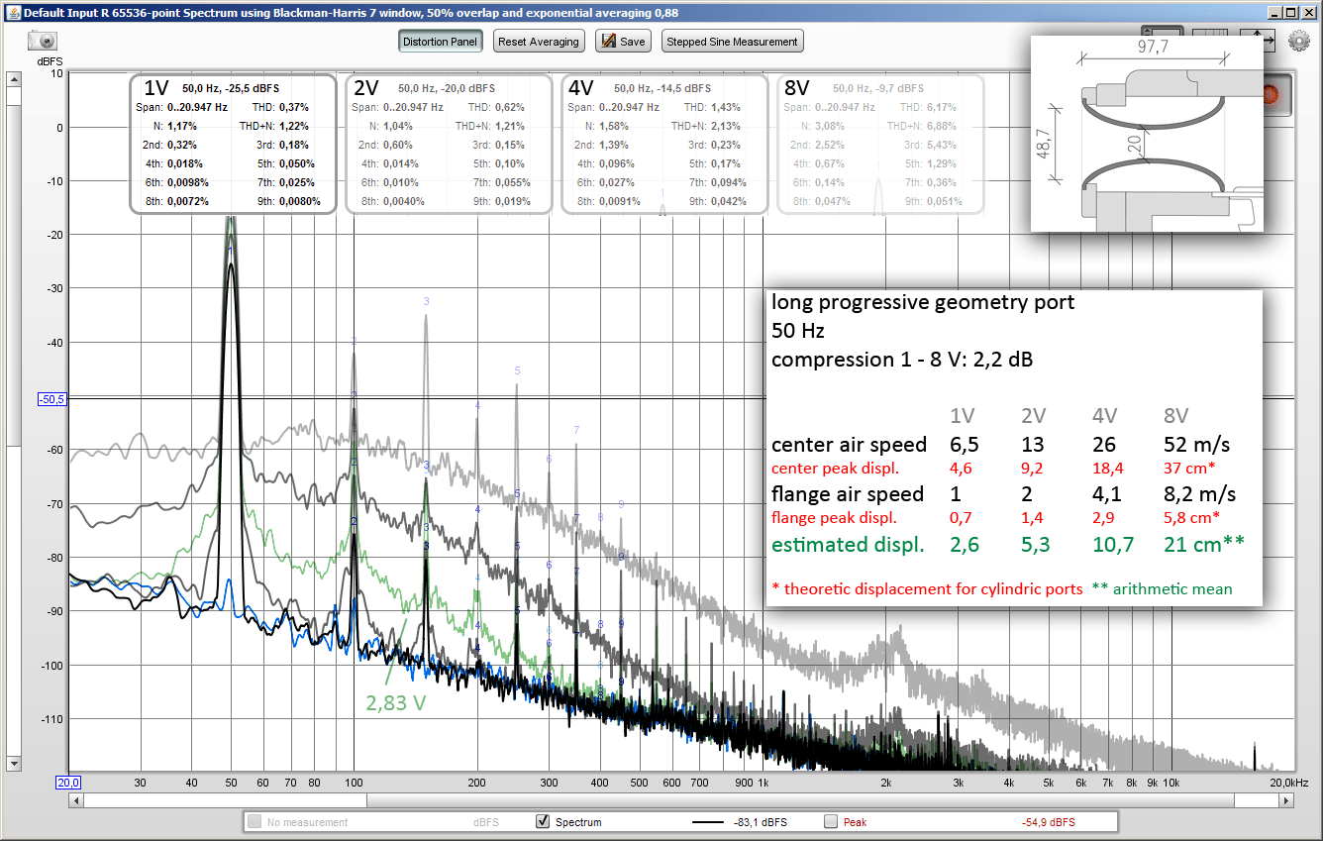Click the 20,0 frequency axis start box
The width and height of the screenshot is (1323, 841).
(68, 783)
